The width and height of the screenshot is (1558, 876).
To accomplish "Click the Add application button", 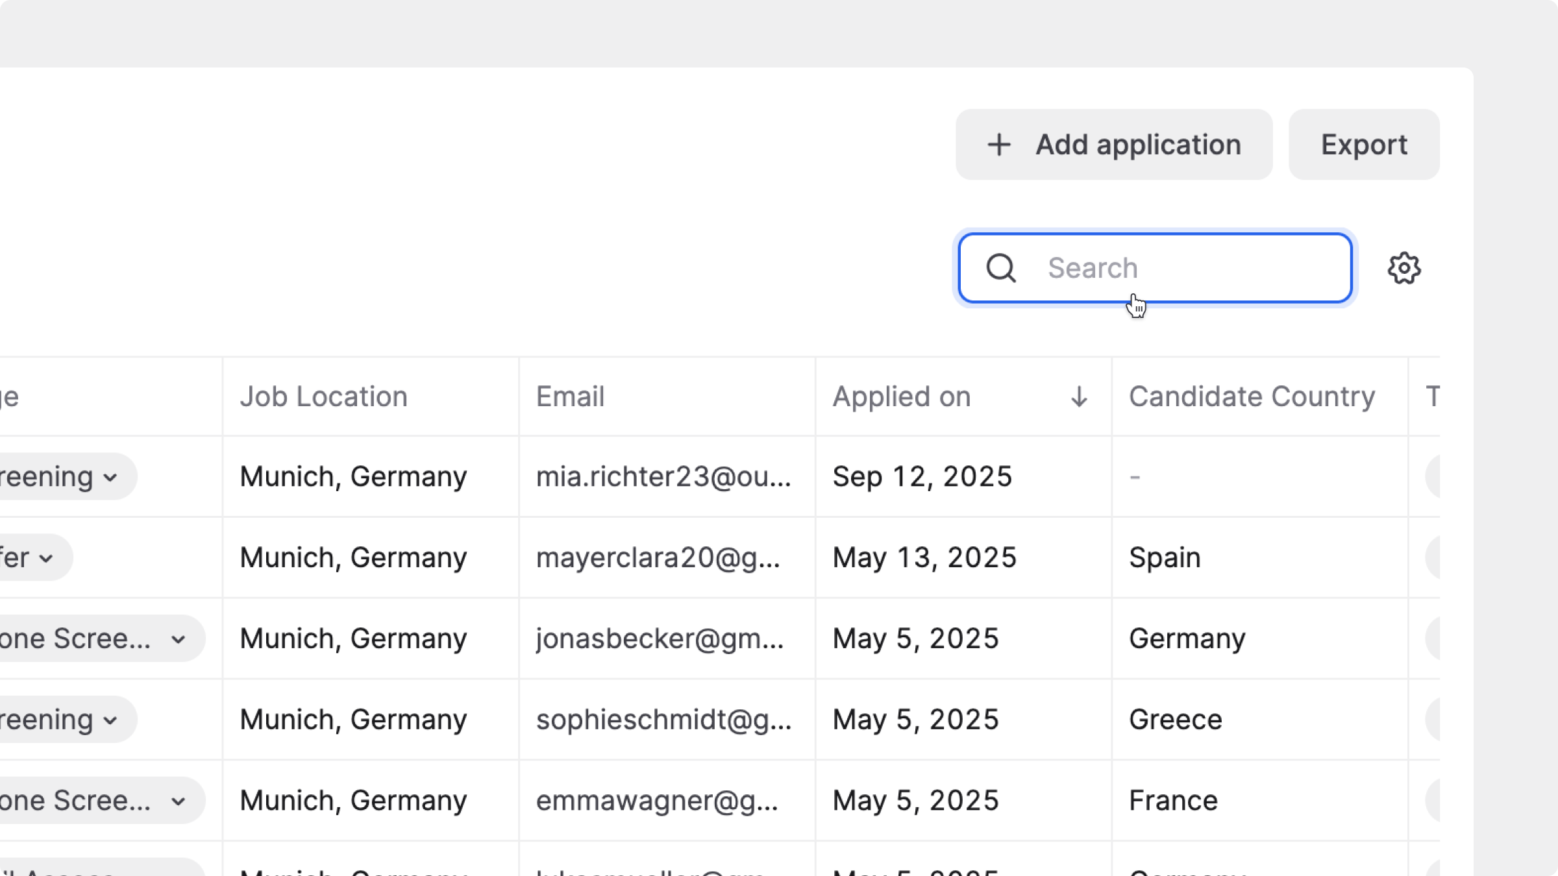I will click(x=1113, y=145).
